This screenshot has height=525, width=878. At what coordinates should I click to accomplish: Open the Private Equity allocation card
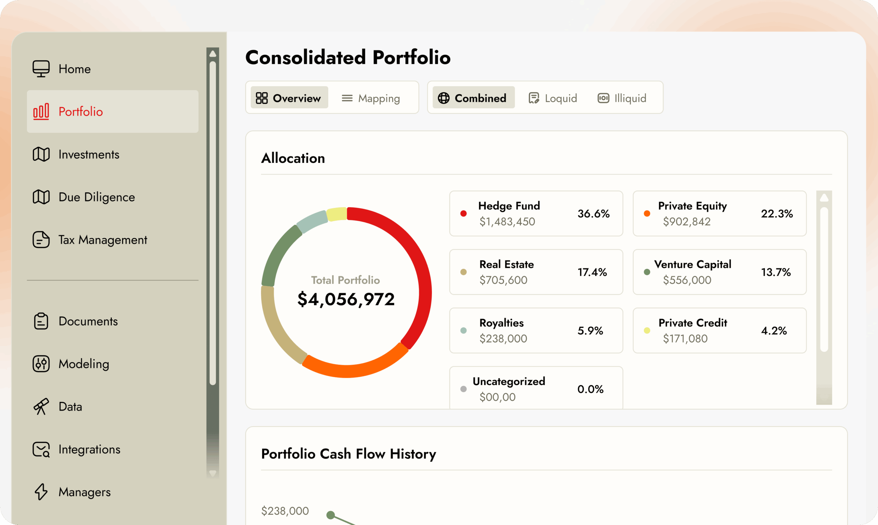(720, 213)
